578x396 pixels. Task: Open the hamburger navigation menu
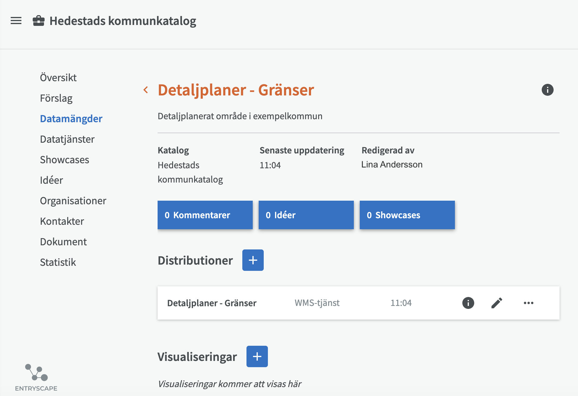(16, 20)
